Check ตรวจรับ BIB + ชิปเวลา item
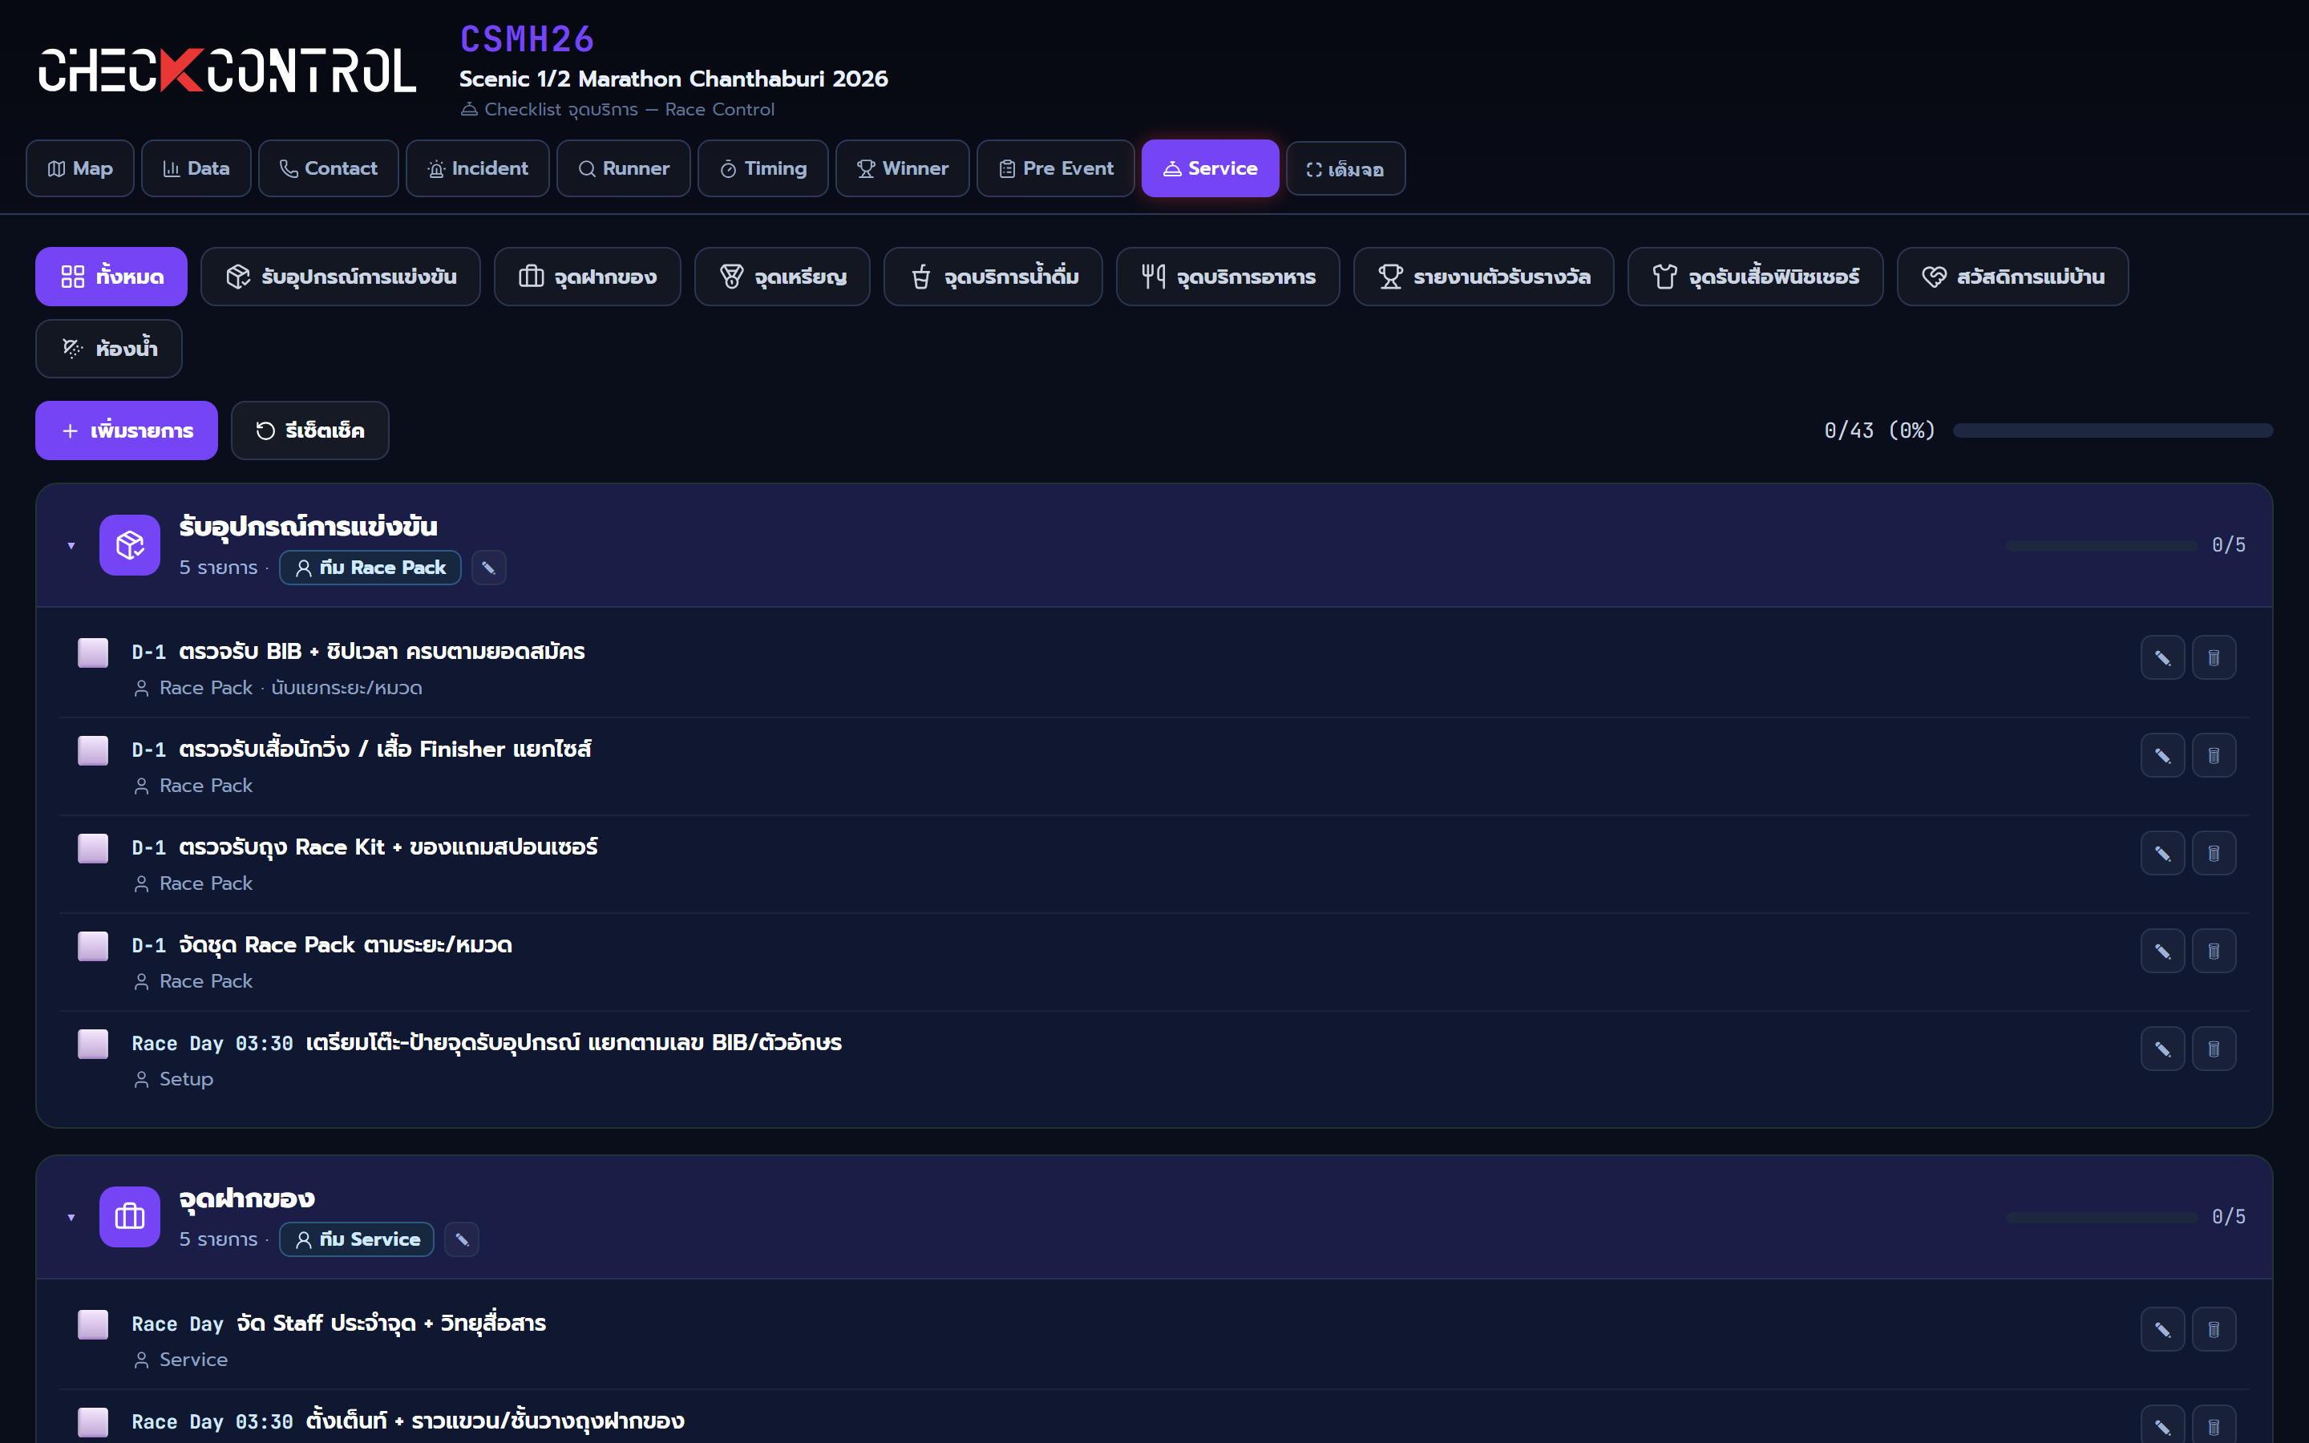 pyautogui.click(x=92, y=653)
